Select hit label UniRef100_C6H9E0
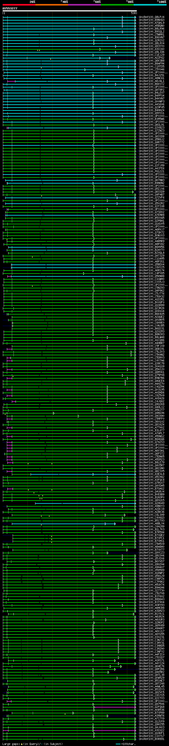169x746 pixels. tap(152, 323)
